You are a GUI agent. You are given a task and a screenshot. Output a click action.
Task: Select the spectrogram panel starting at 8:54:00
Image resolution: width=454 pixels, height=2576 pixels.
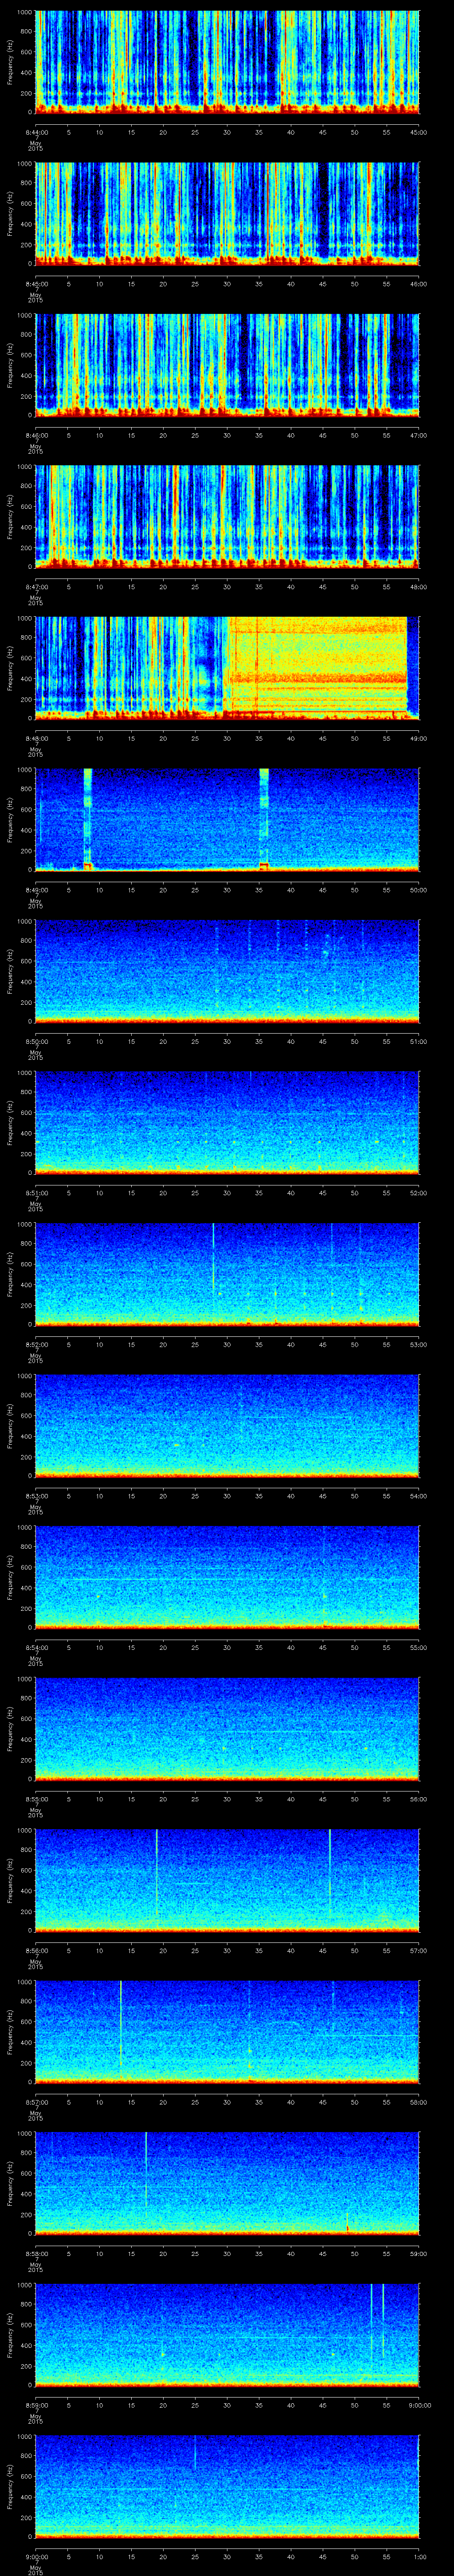pos(227,1577)
